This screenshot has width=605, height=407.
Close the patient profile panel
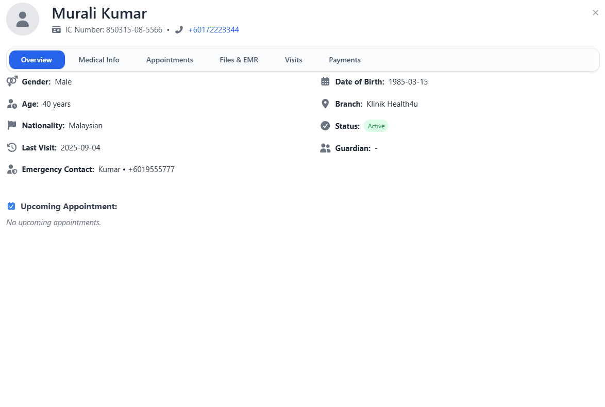(x=595, y=12)
